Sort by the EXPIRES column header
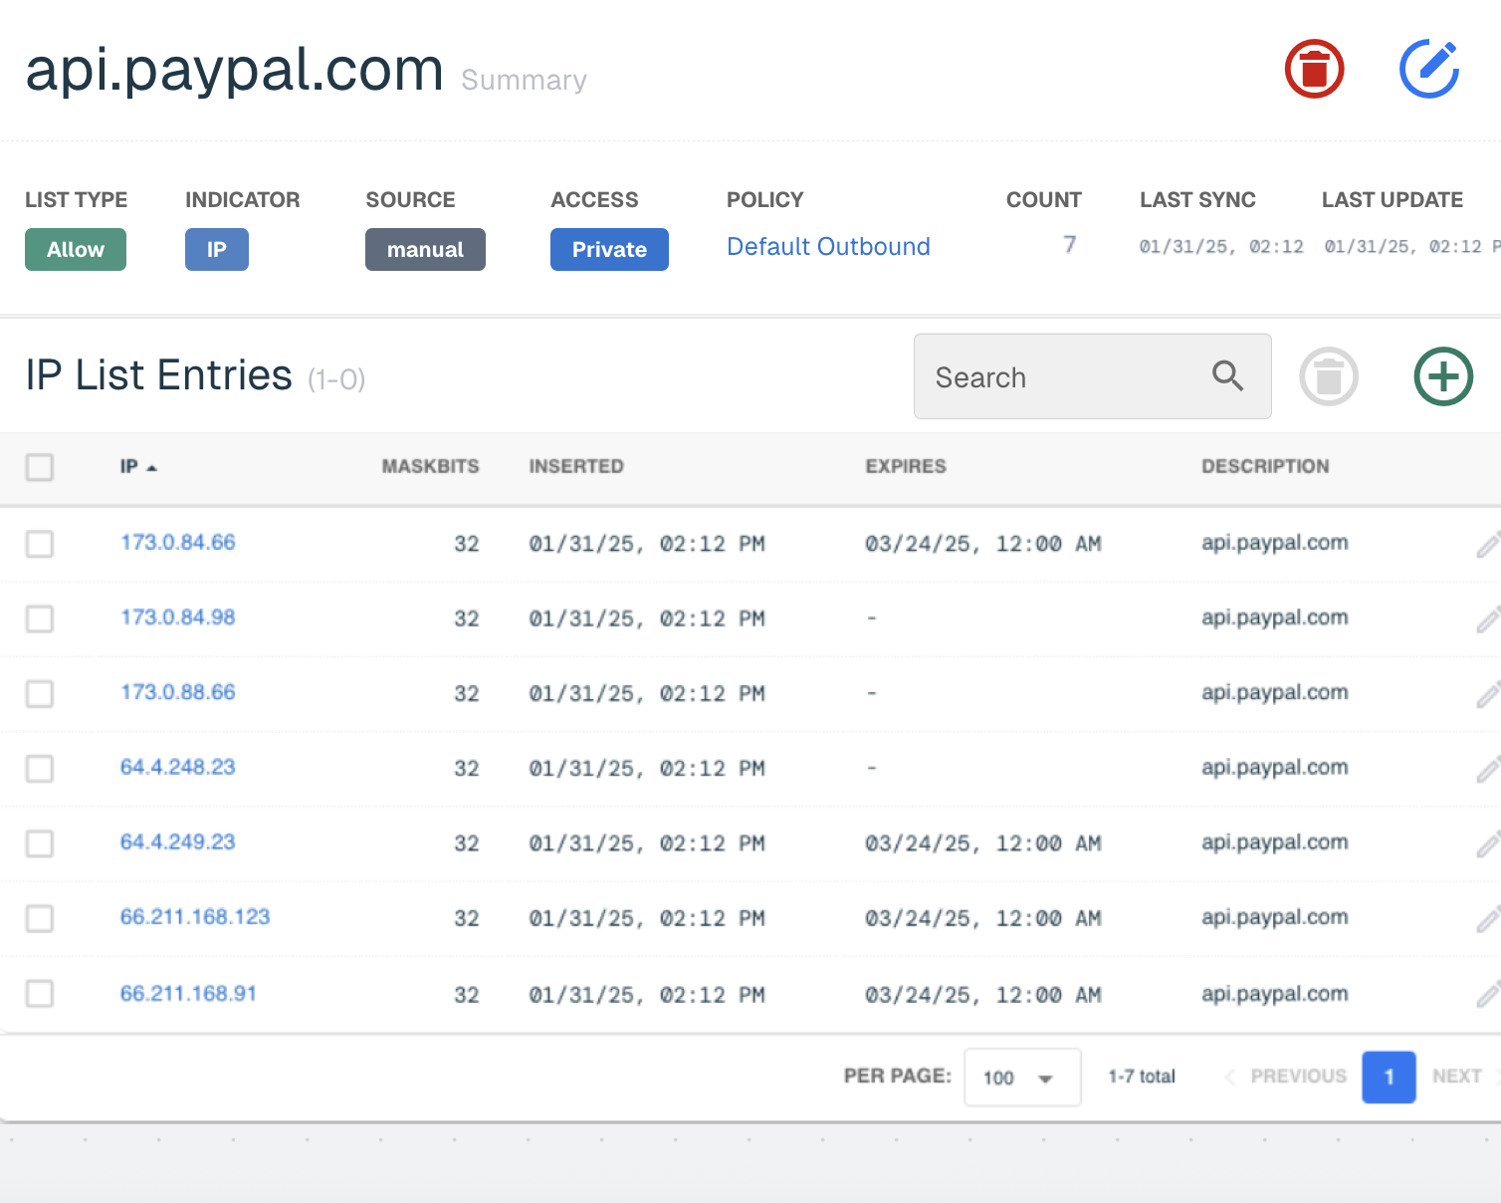 tap(906, 466)
